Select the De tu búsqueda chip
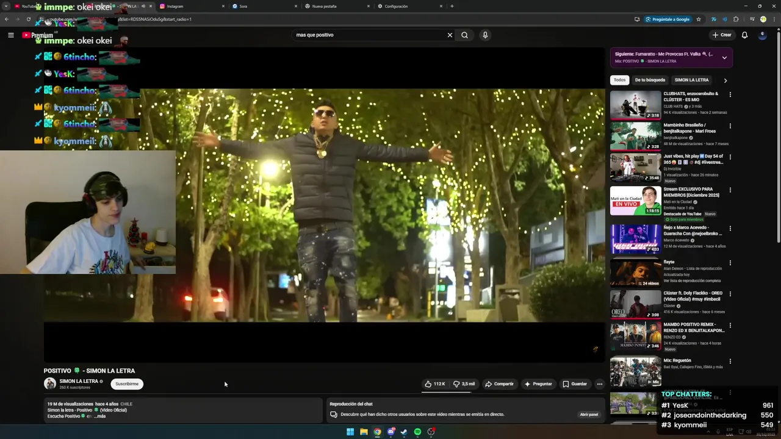Screen dimensions: 781x439 [x=650, y=80]
